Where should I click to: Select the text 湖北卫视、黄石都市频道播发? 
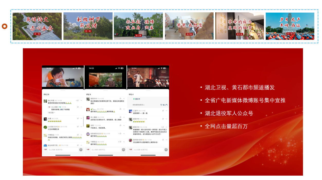pyautogui.click(x=240, y=88)
